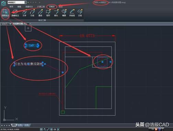
Task: Open the 扩展工具 ribbon tab
Action: click(41, 7)
